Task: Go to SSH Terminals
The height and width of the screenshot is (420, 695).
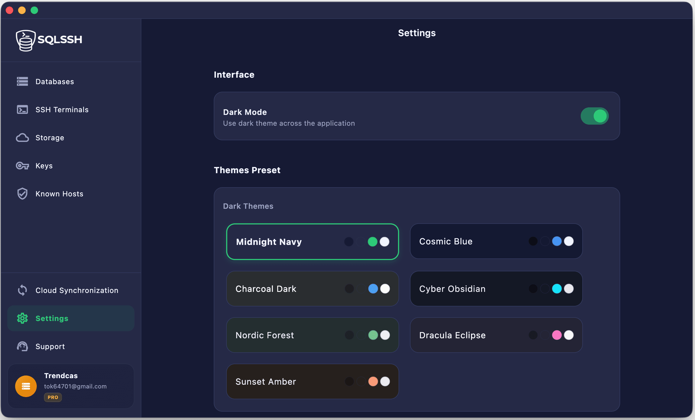Action: [71, 110]
